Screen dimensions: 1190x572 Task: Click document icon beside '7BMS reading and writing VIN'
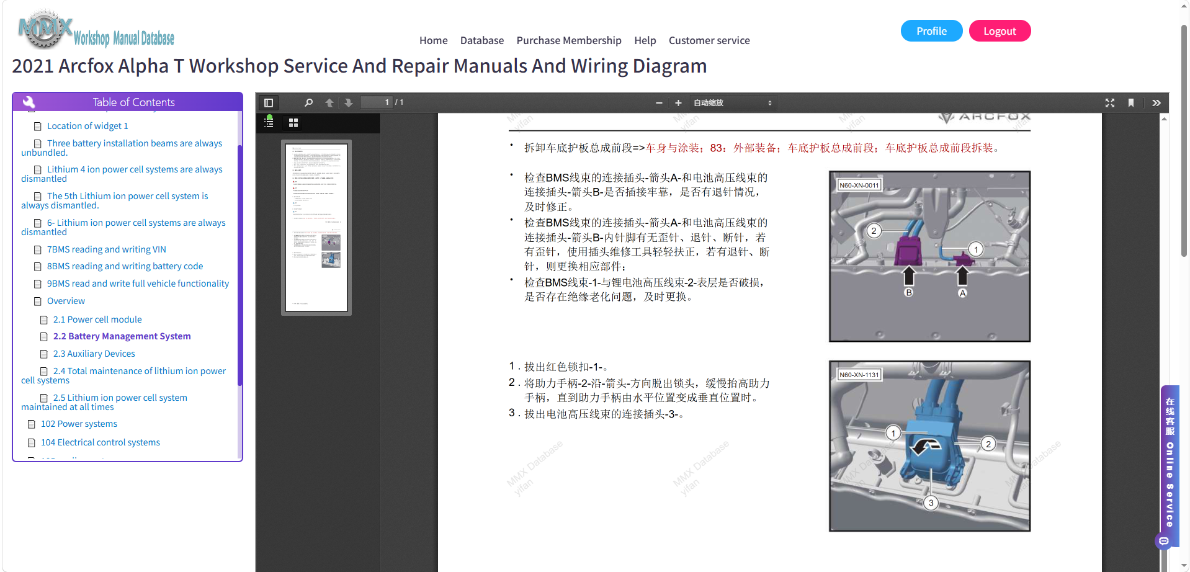click(x=38, y=250)
